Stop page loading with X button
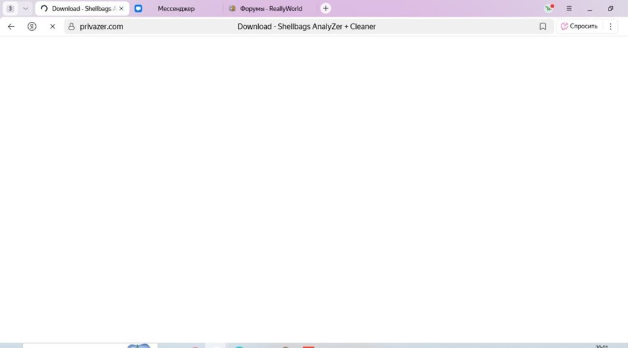628x348 pixels. pos(53,26)
